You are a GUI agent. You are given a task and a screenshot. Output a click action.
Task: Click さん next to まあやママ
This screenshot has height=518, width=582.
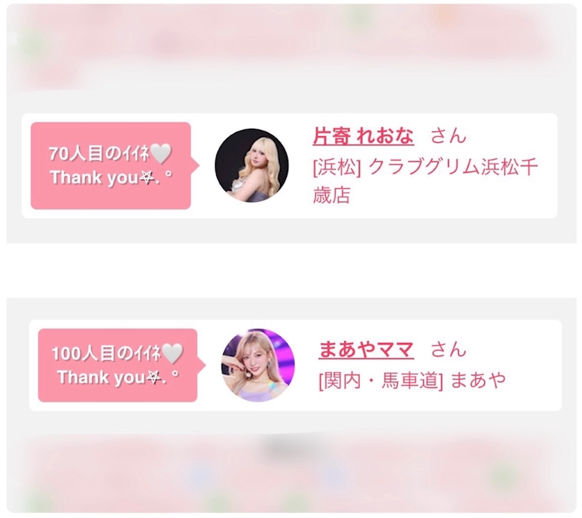coord(448,349)
